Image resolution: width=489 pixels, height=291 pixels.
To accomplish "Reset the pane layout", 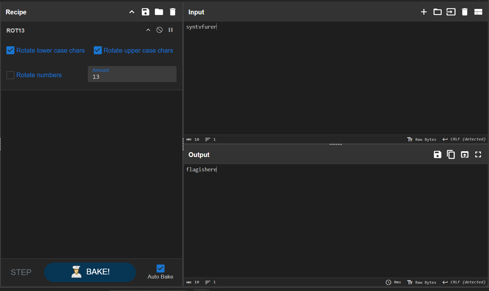I will tap(478, 12).
